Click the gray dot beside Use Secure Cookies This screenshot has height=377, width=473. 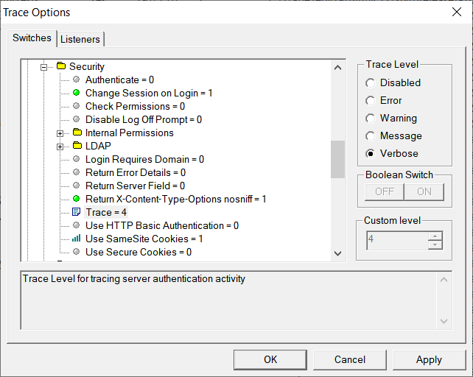(77, 252)
